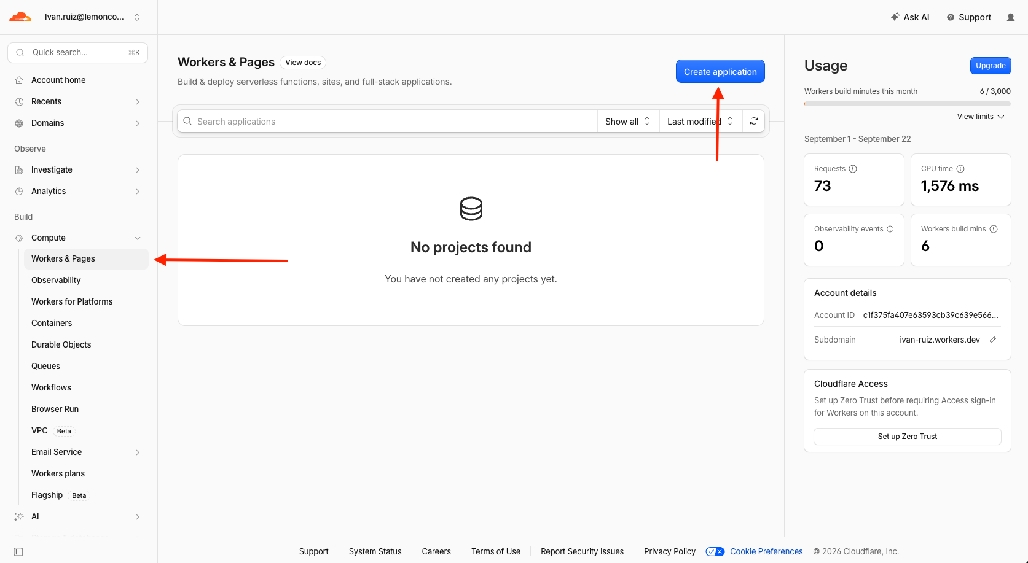Refresh the applications list icon

click(x=754, y=121)
